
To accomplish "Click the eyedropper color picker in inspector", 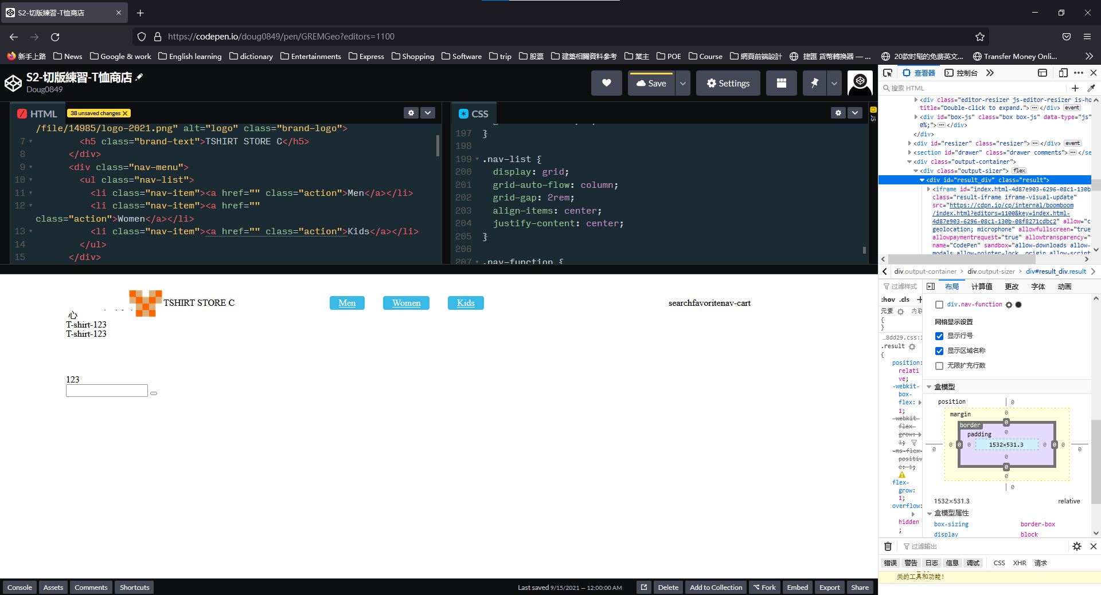I will [1091, 88].
